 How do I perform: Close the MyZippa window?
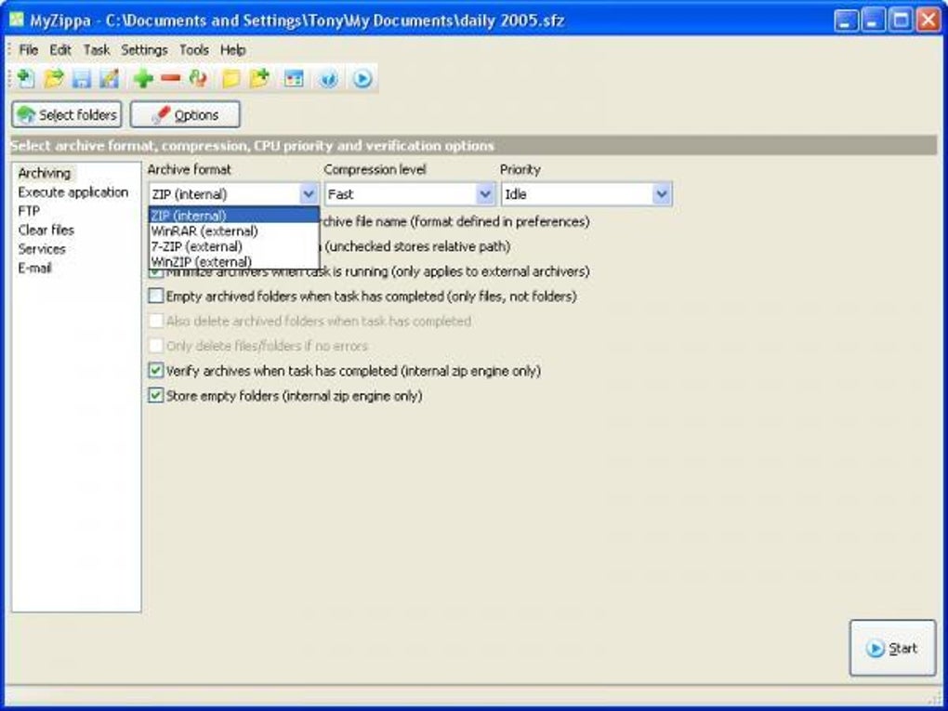[x=928, y=20]
